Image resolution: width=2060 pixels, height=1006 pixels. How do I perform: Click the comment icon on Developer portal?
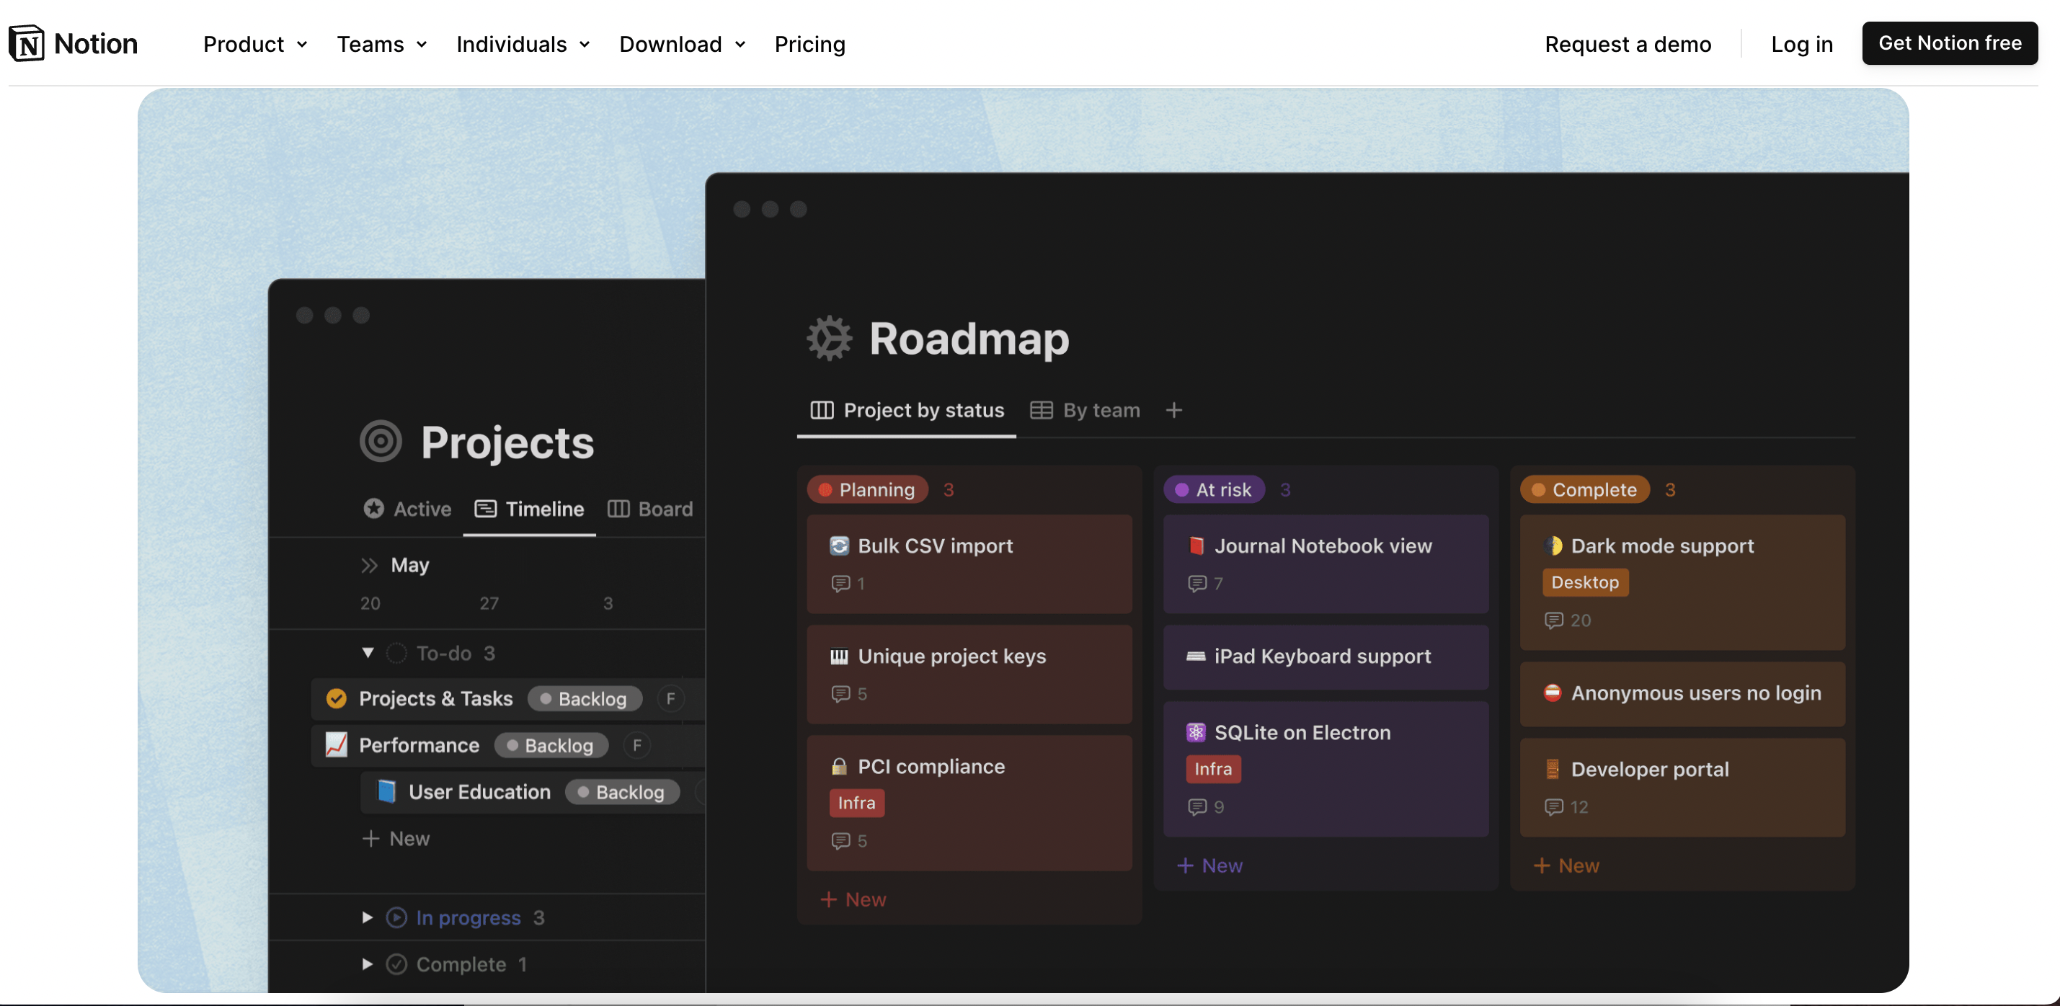pyautogui.click(x=1554, y=808)
